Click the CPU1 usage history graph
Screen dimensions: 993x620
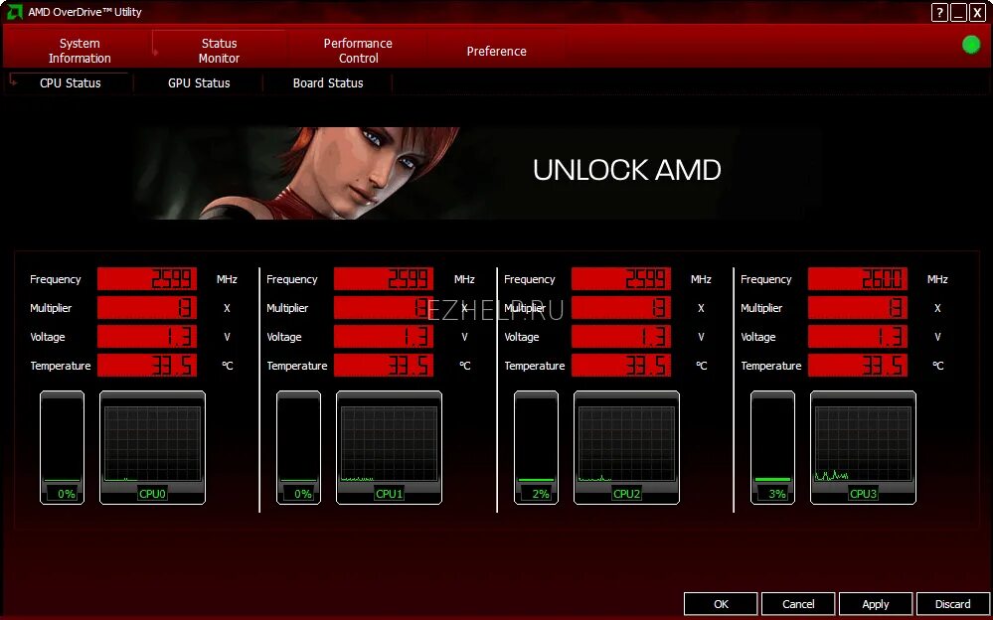point(389,448)
